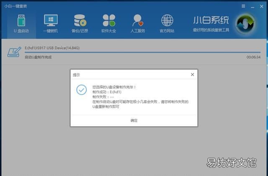Select the E:(hd1)IS917 USB Device text
This screenshot has height=176, width=268.
[52, 48]
